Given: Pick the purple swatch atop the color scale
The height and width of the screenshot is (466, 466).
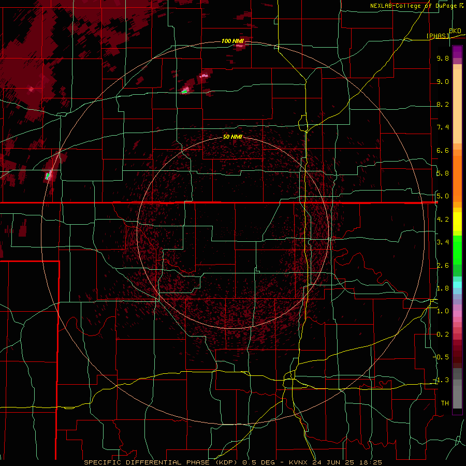Looking at the screenshot, I should click(x=457, y=52).
